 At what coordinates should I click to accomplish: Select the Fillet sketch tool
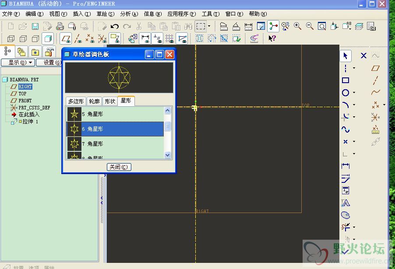click(346, 117)
